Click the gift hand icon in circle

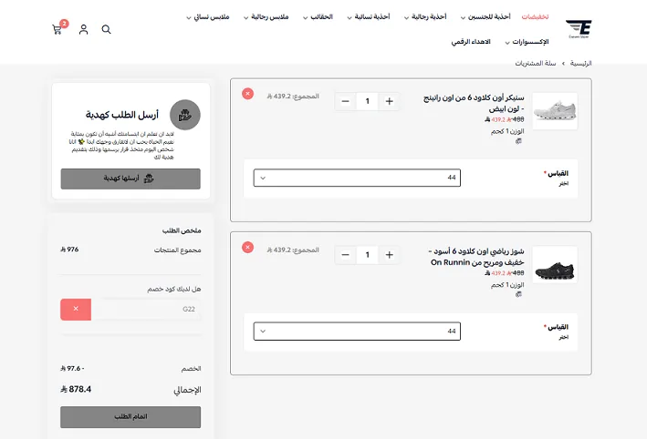(185, 115)
